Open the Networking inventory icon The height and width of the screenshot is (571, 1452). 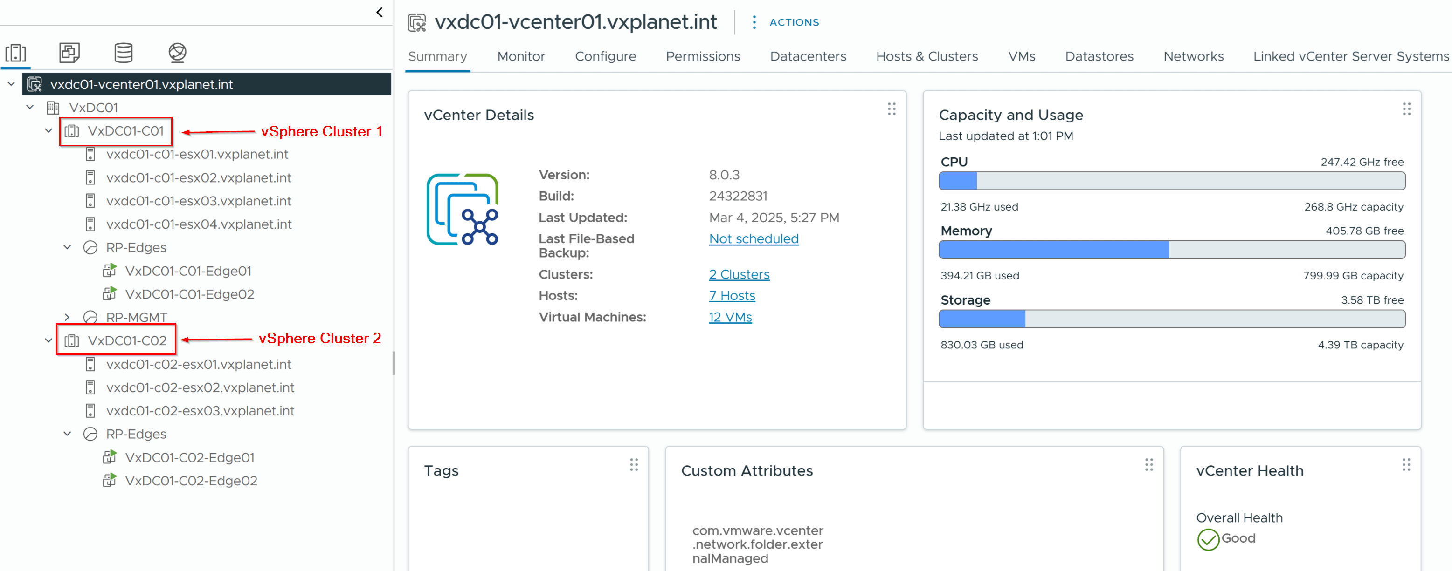pos(177,53)
